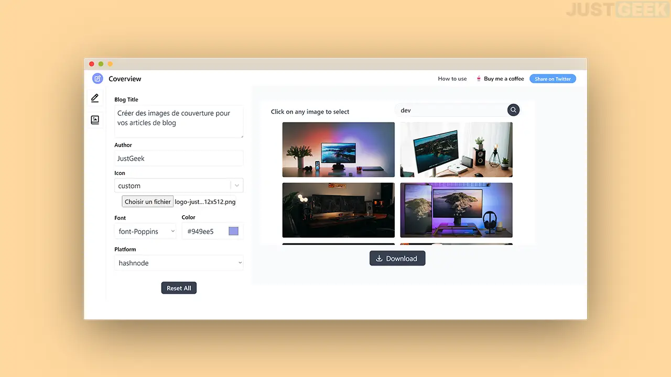This screenshot has width=671, height=377.
Task: Click the Author field with JustGeek
Action: click(179, 158)
